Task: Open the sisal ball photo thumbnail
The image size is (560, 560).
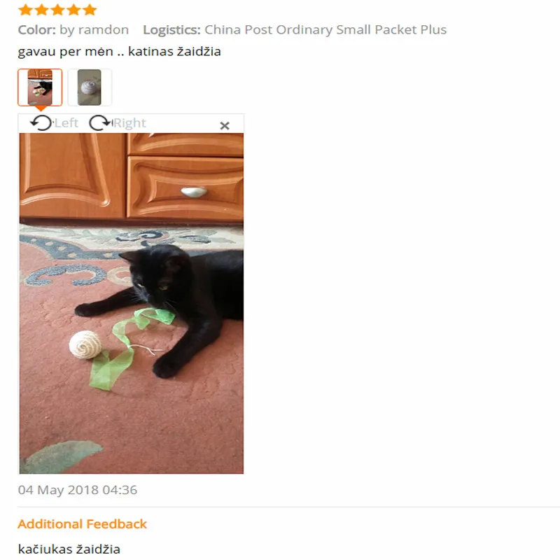Action: pos(90,87)
